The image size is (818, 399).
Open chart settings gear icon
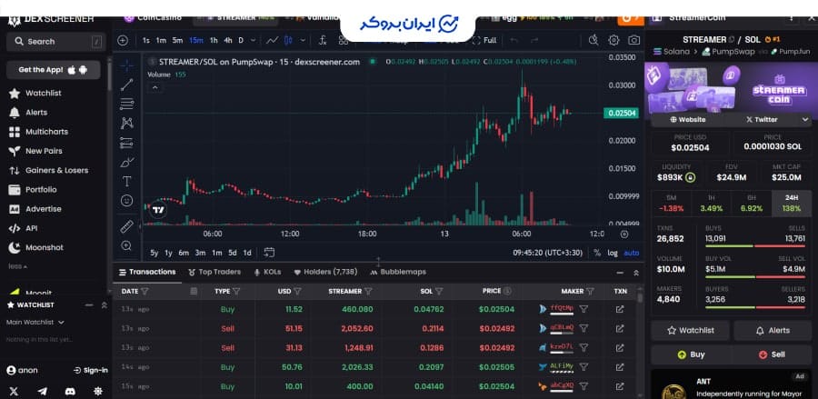point(613,40)
